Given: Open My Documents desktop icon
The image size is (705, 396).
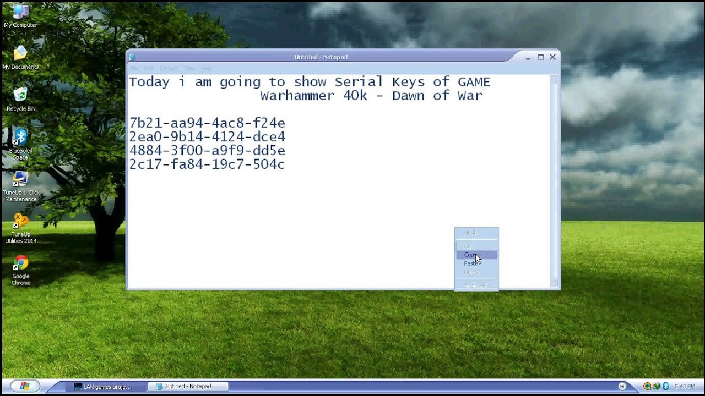Looking at the screenshot, I should 20,57.
